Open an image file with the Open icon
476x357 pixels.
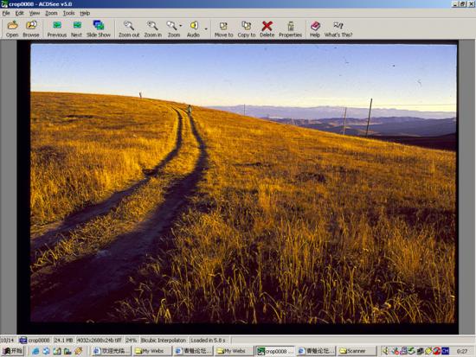coord(12,29)
